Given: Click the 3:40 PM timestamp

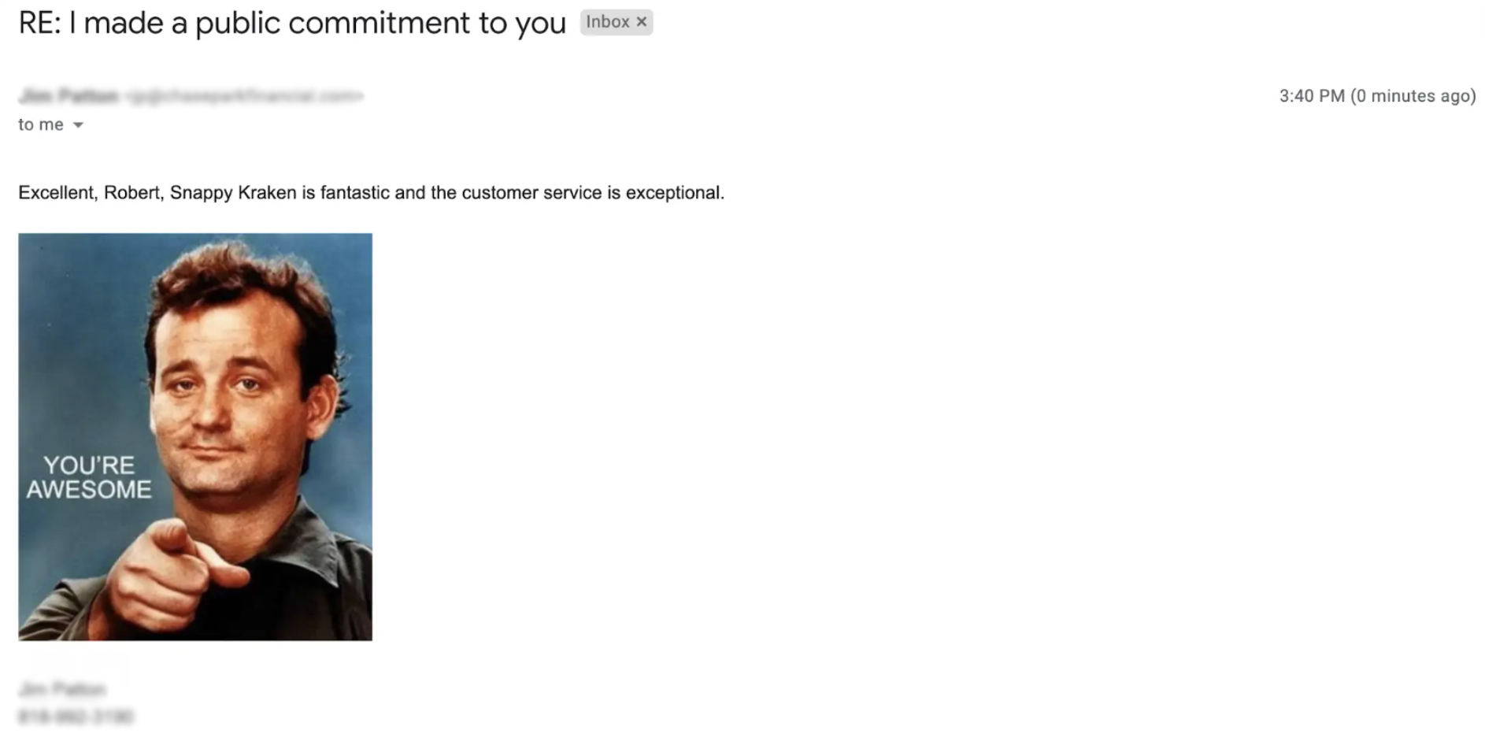Looking at the screenshot, I should pyautogui.click(x=1312, y=96).
